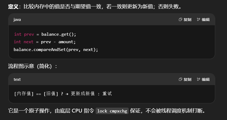
Task: Click the copy icon of the java code block
Action: [181, 20]
